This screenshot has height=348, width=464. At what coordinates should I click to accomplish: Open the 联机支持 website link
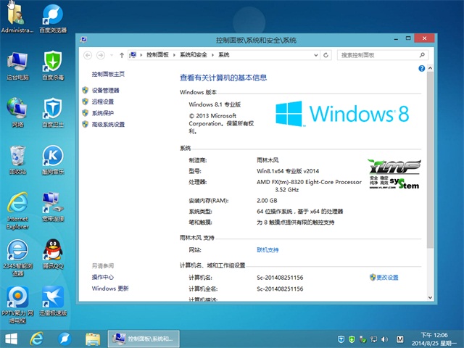click(268, 249)
